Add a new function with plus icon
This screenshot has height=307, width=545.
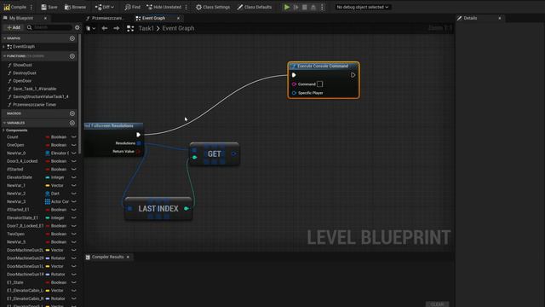72,56
